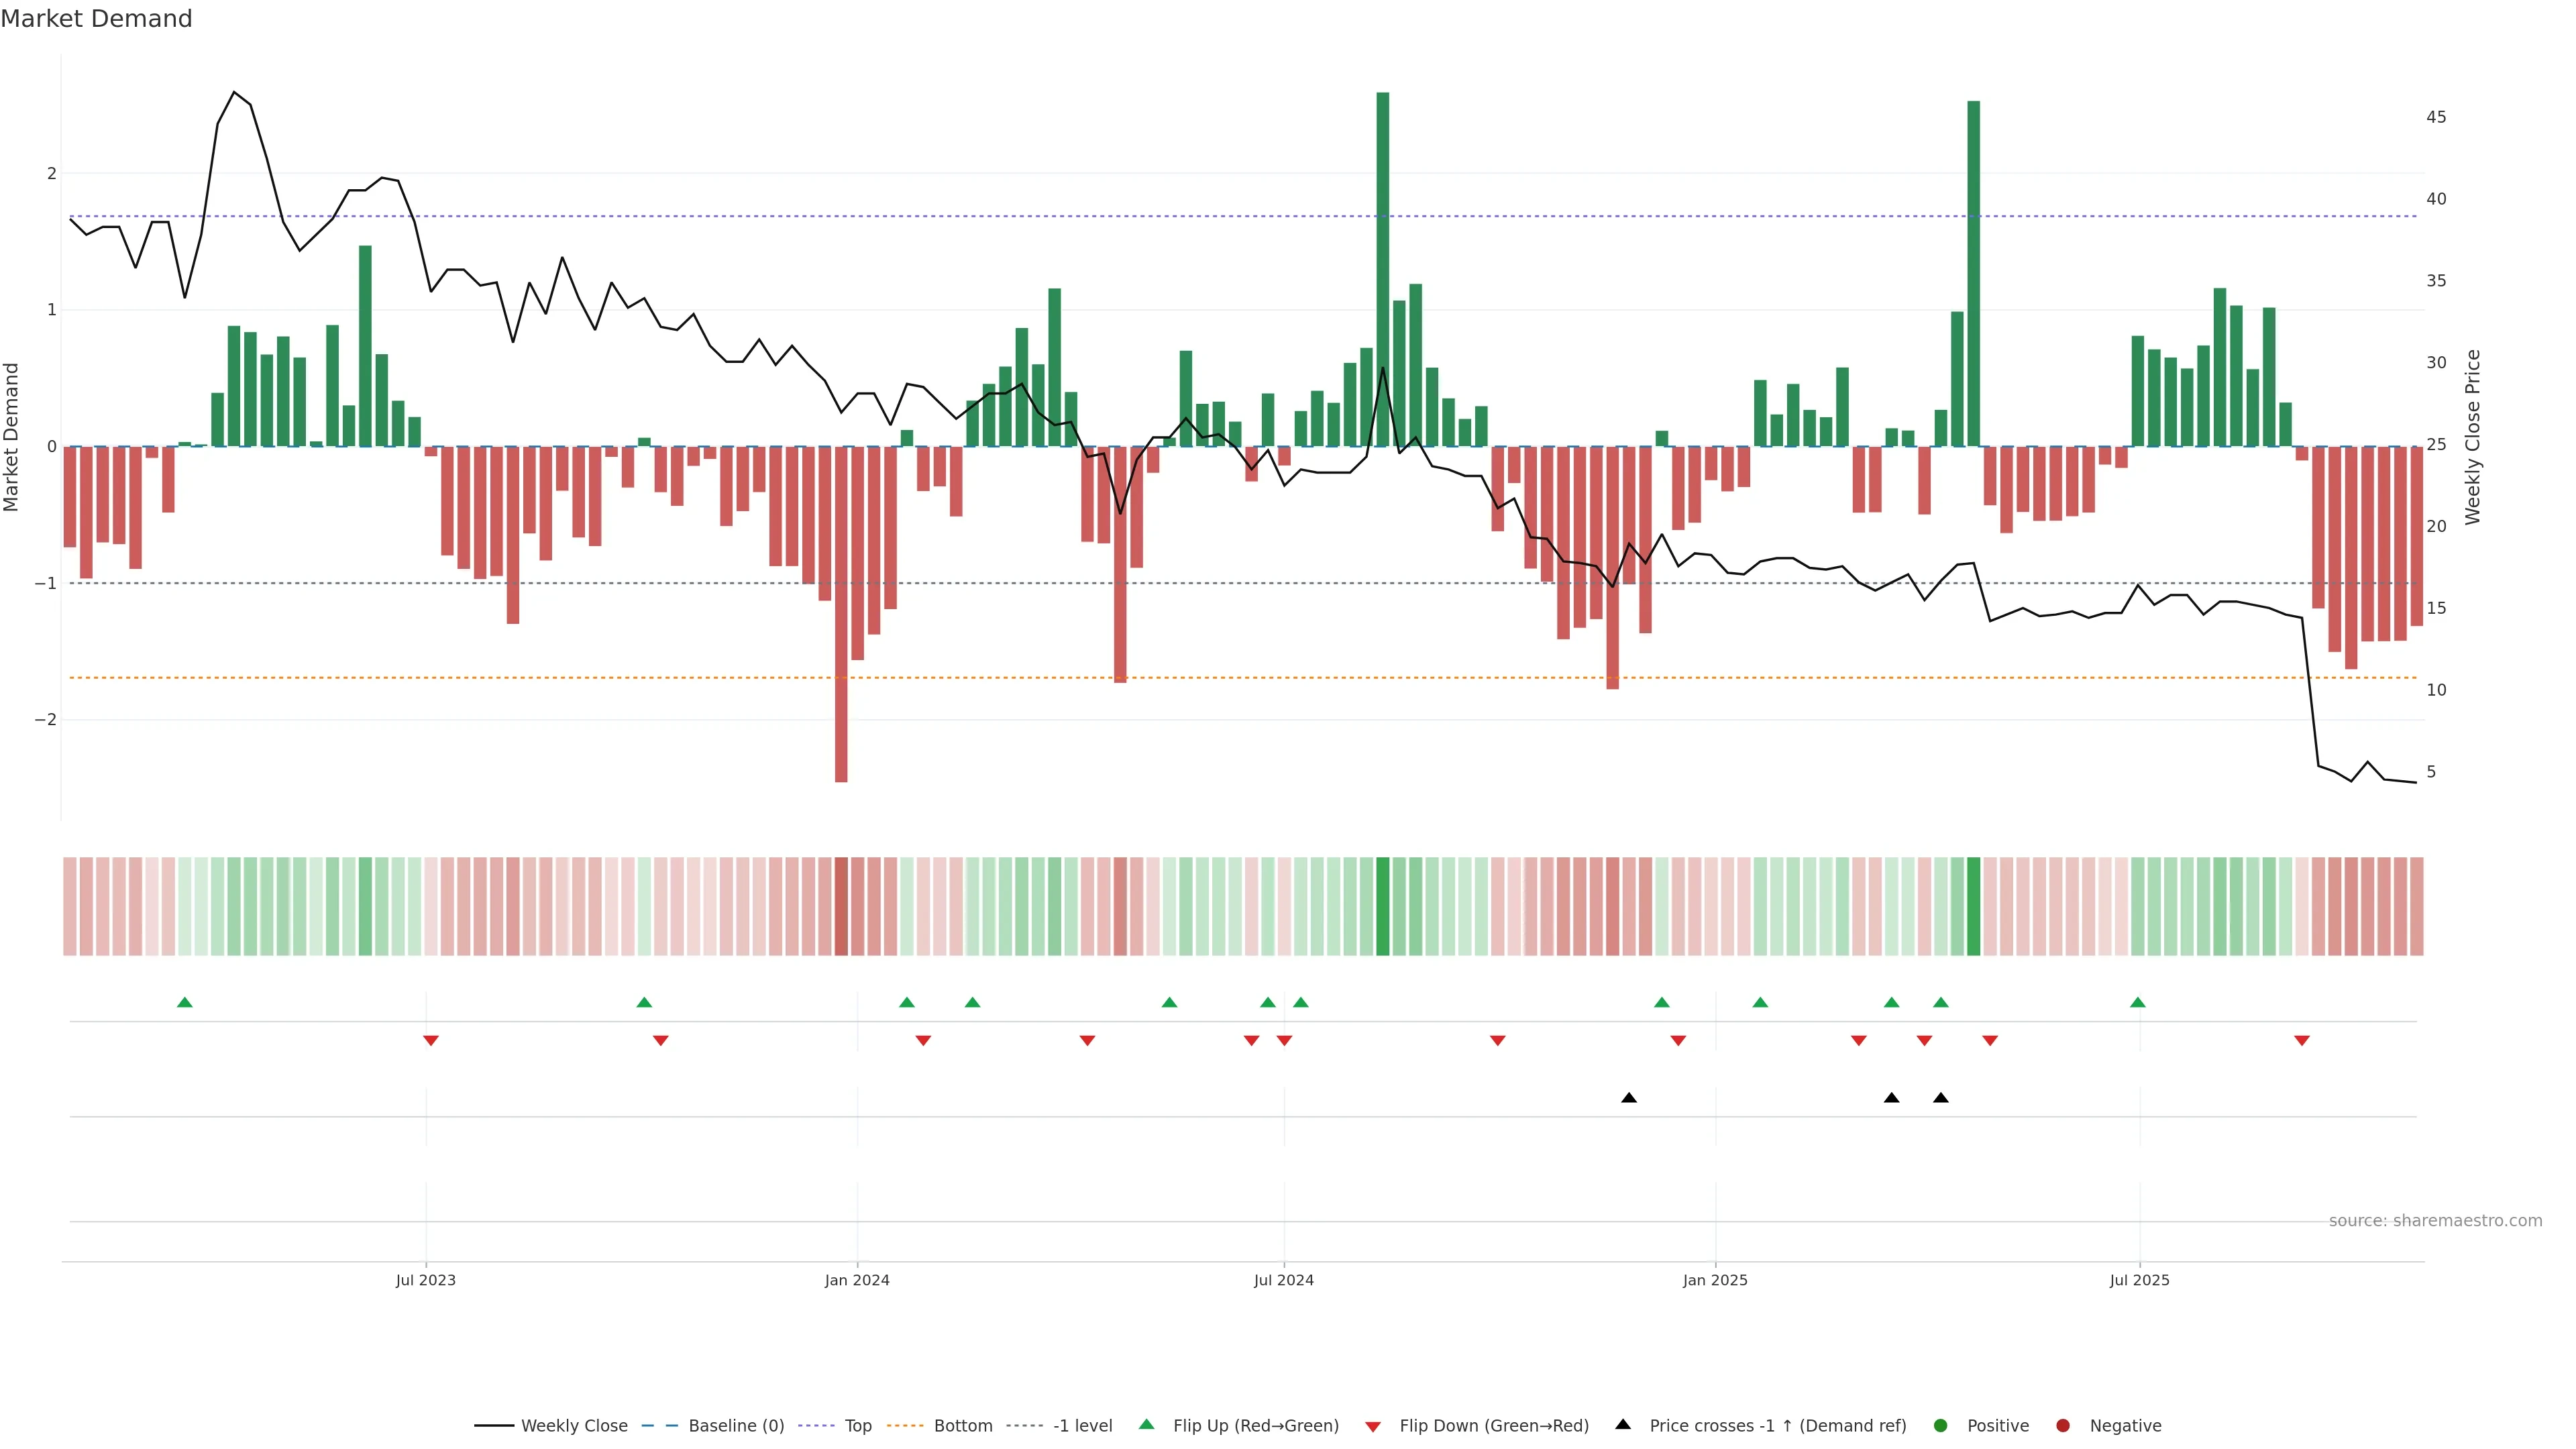
Task: Click the black Price crosses -1 legend icon
Action: point(1623,1424)
